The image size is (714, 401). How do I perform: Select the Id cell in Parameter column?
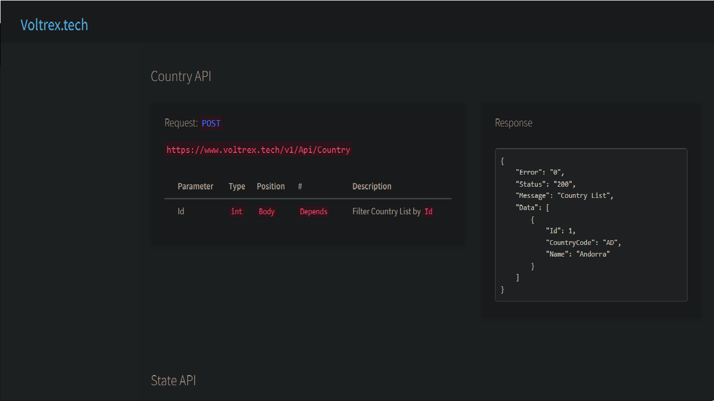point(181,211)
